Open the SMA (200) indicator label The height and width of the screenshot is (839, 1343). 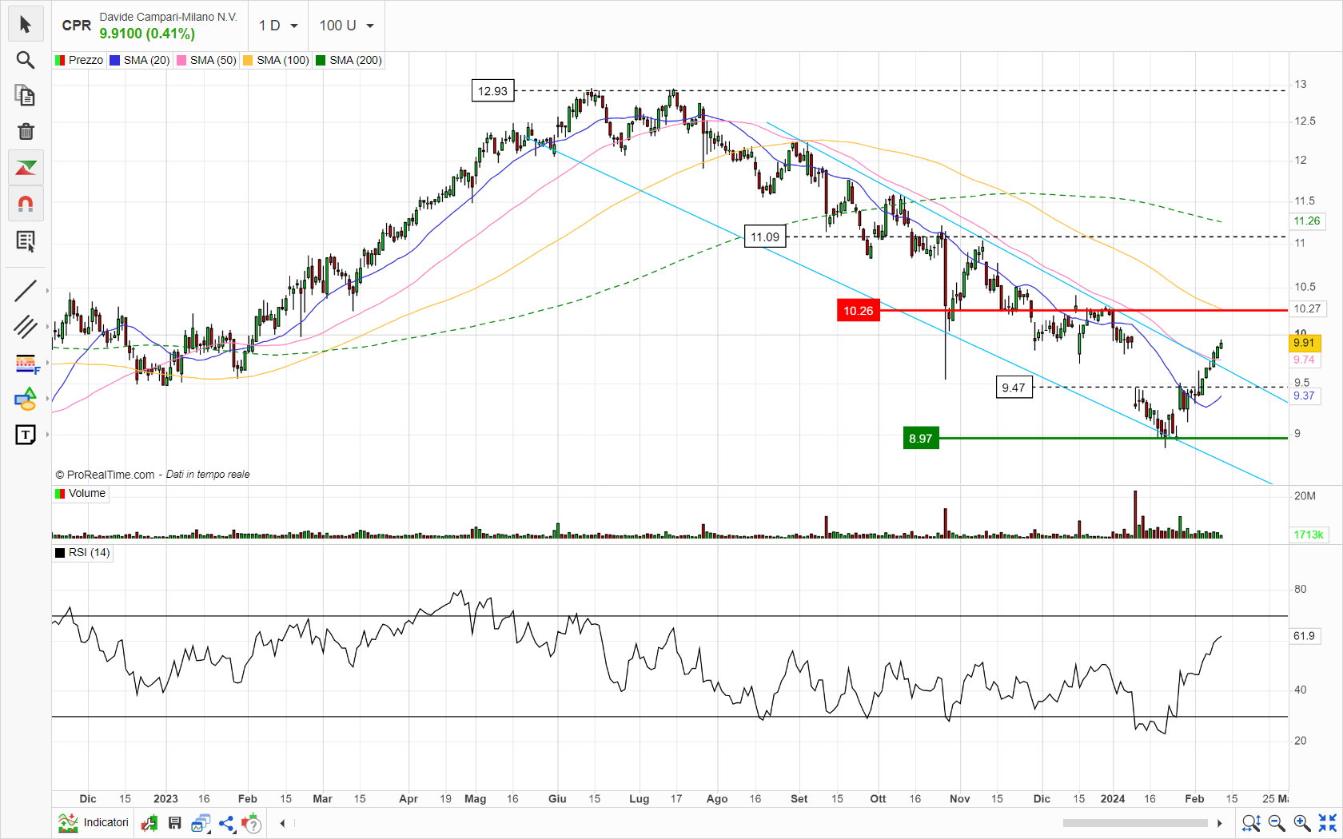pos(356,60)
